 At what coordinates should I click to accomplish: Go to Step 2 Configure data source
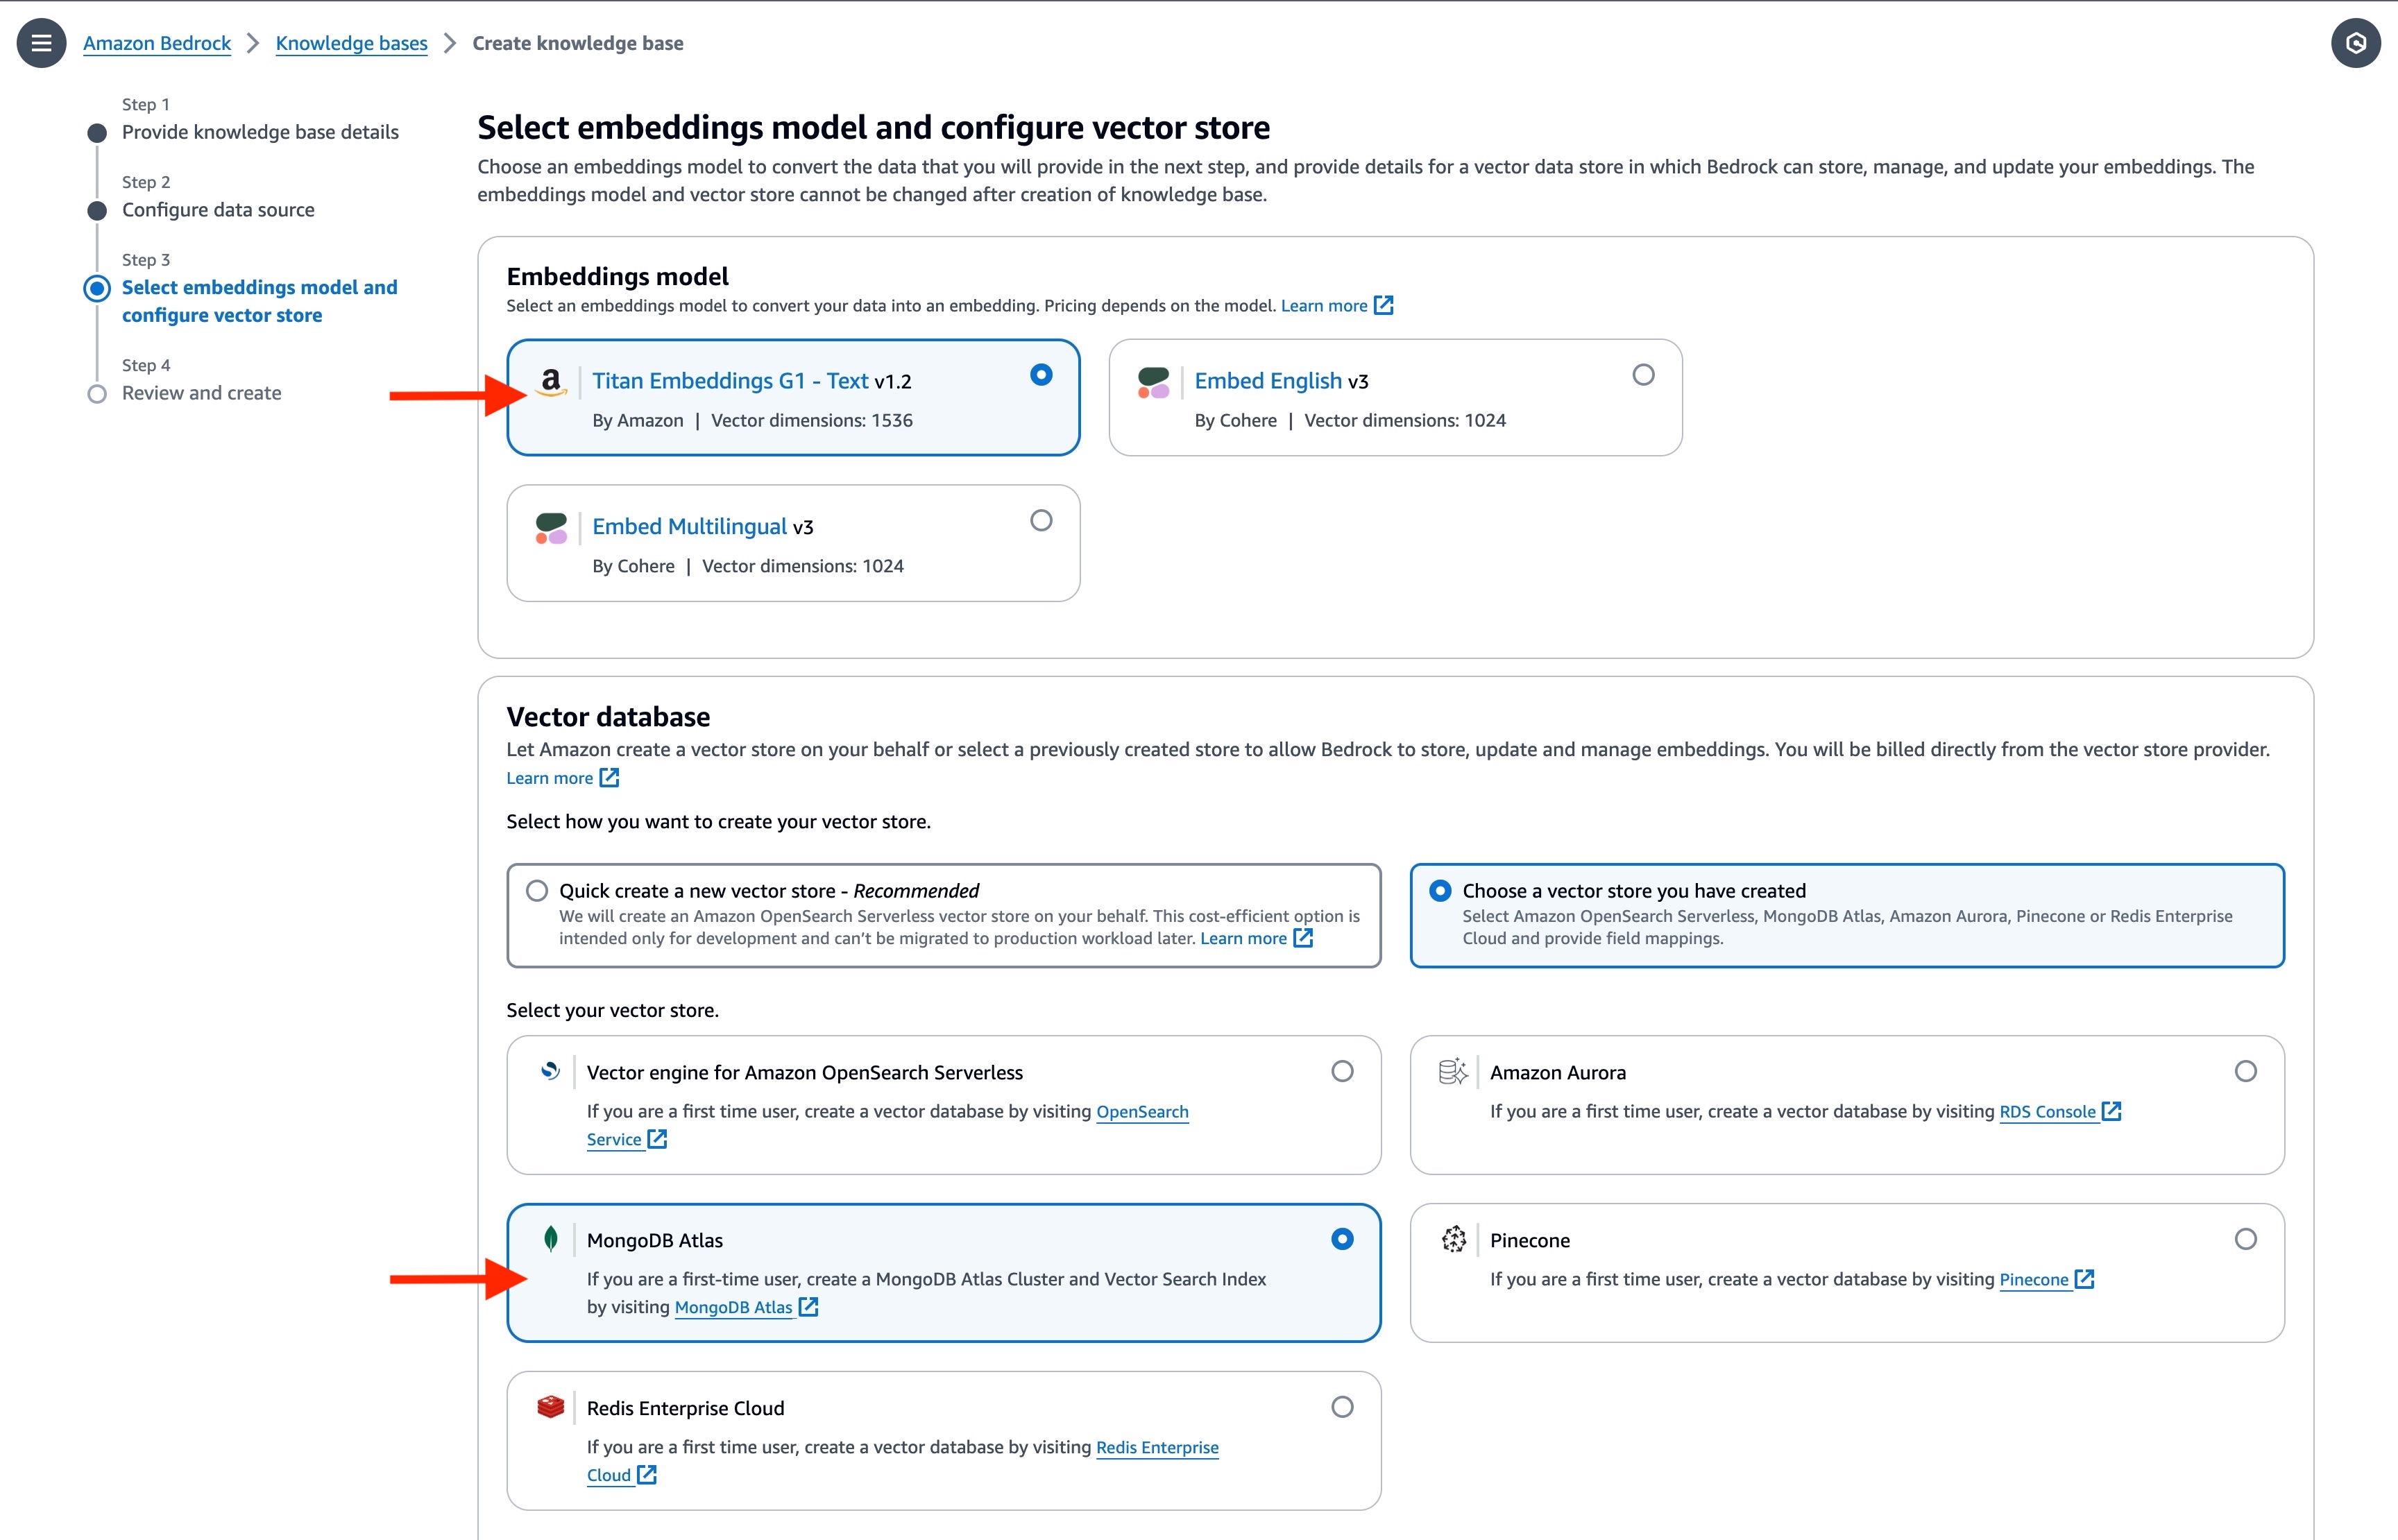click(218, 210)
